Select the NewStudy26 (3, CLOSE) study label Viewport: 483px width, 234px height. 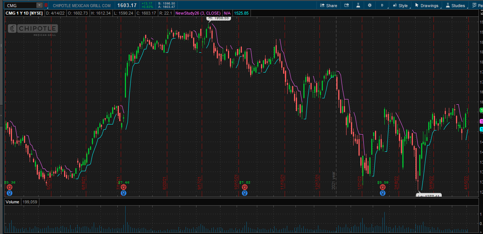click(198, 13)
